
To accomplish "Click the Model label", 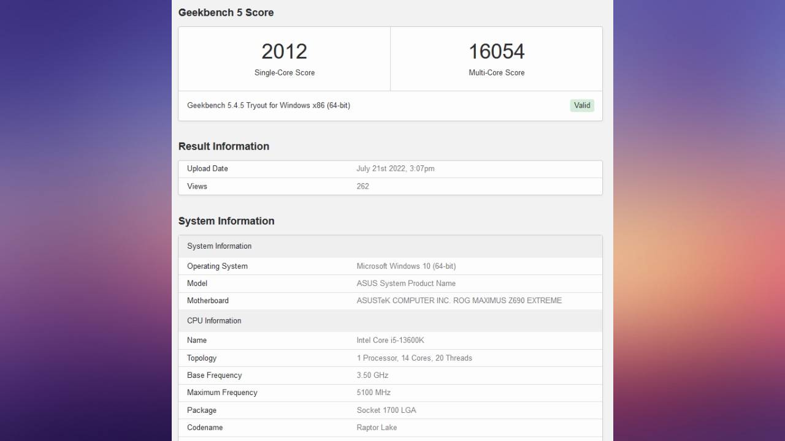I will (197, 284).
